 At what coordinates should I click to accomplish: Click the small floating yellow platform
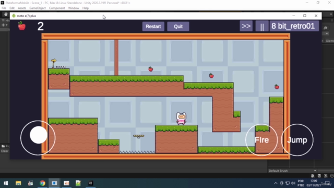(x=139, y=136)
